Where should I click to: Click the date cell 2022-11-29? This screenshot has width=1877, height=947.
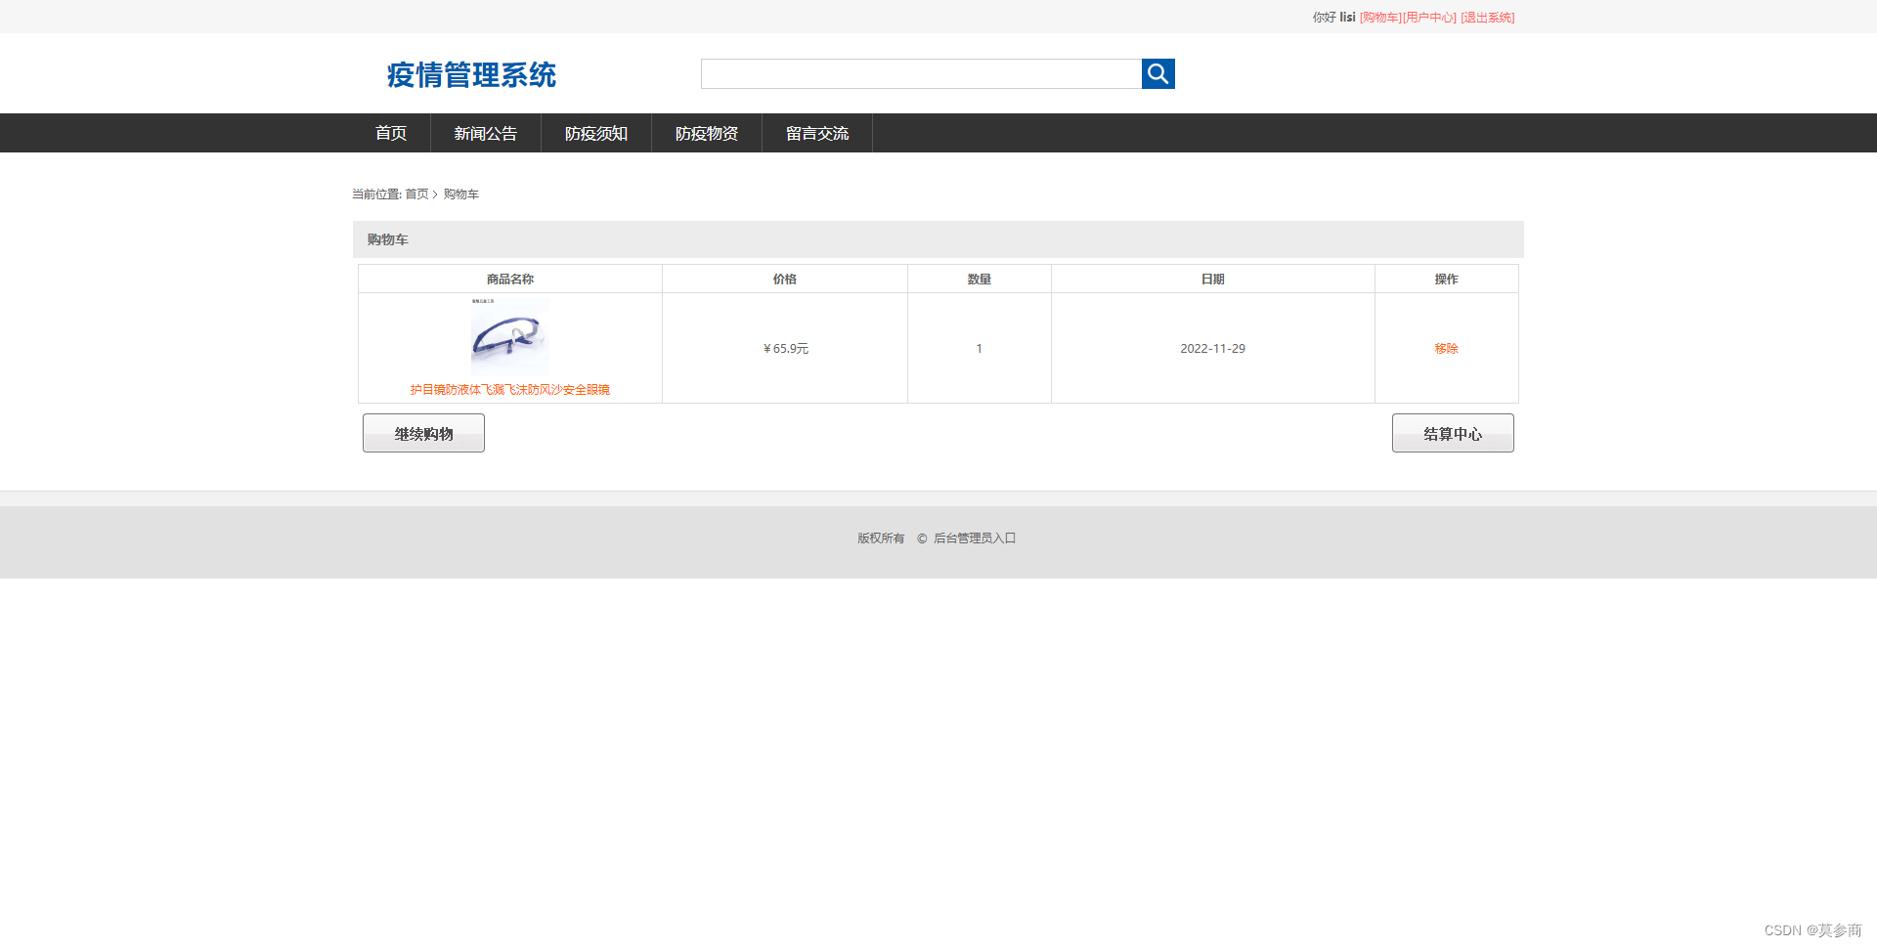pyautogui.click(x=1212, y=349)
